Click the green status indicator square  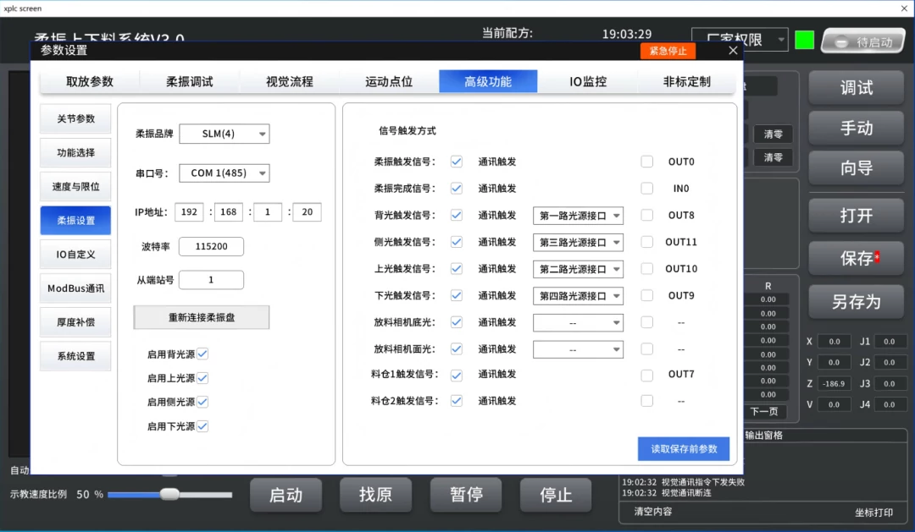804,40
